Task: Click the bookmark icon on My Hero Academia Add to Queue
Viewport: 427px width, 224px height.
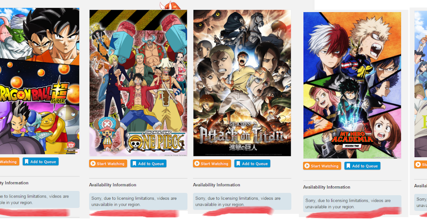Action: click(x=348, y=166)
